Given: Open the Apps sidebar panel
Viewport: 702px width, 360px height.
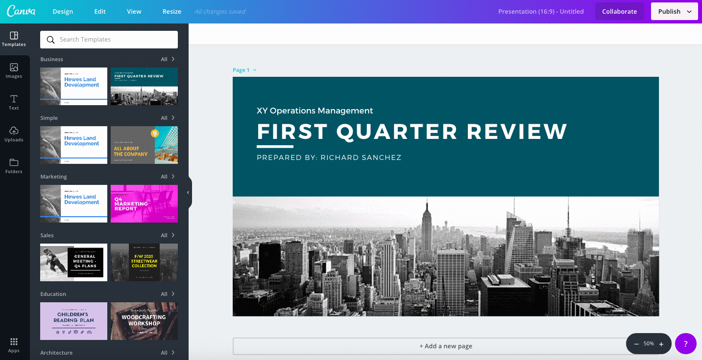Looking at the screenshot, I should pos(14,345).
